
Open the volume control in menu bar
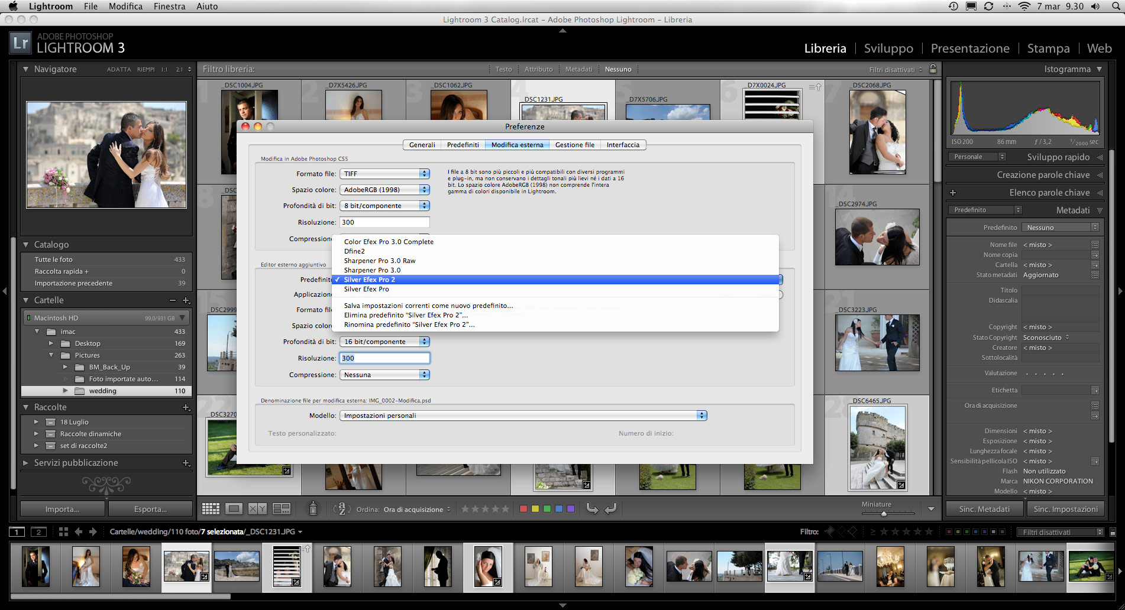point(1095,7)
